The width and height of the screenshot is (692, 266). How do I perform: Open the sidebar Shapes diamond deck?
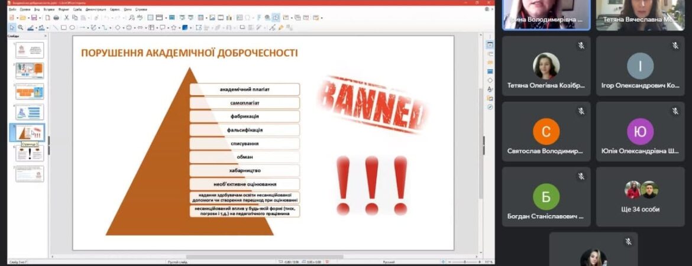click(490, 80)
